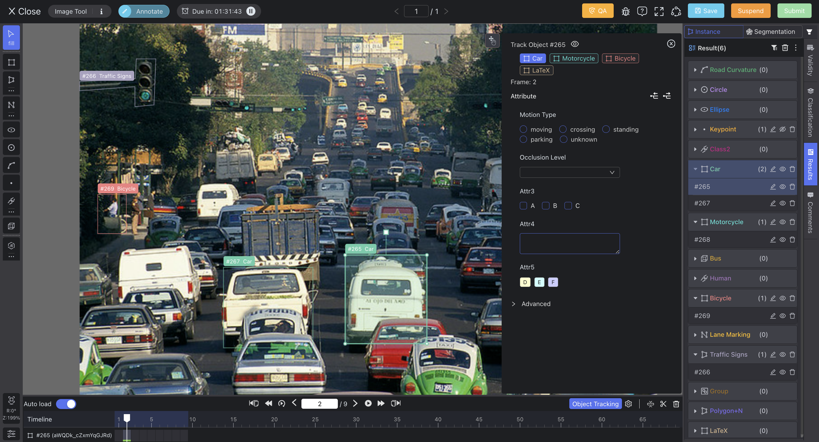Open the results filter icon

pos(774,48)
